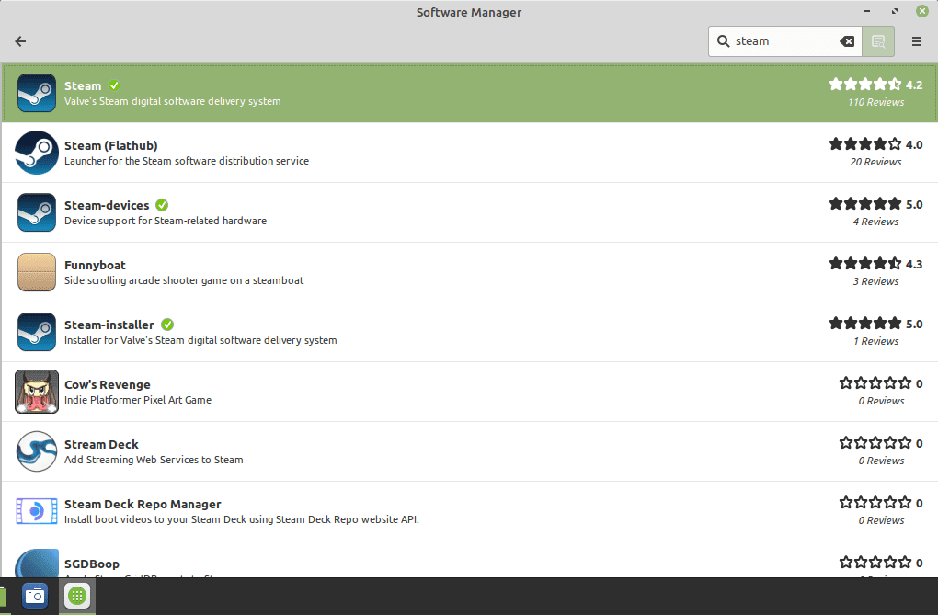
Task: Click installed checkmark next to Steam-installer
Action: coord(167,325)
